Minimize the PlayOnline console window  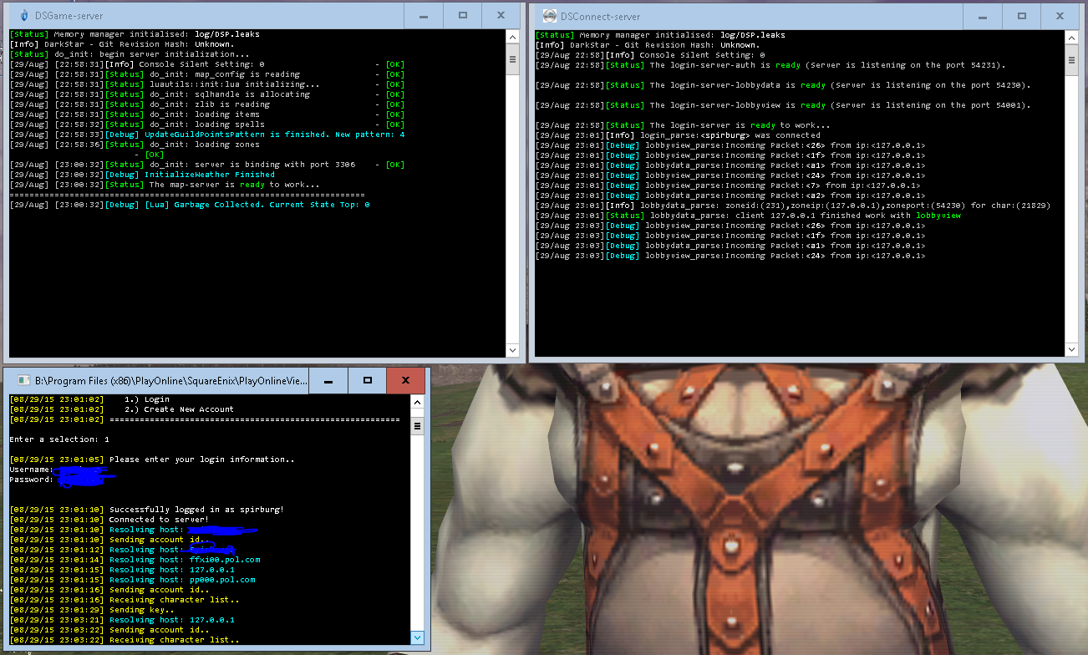click(329, 380)
